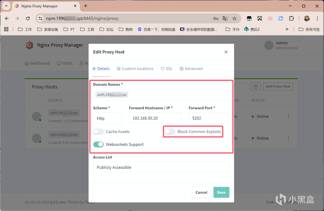Open the apps grid in bookmarks bar
This screenshot has width=324, height=211.
[x=6, y=29]
